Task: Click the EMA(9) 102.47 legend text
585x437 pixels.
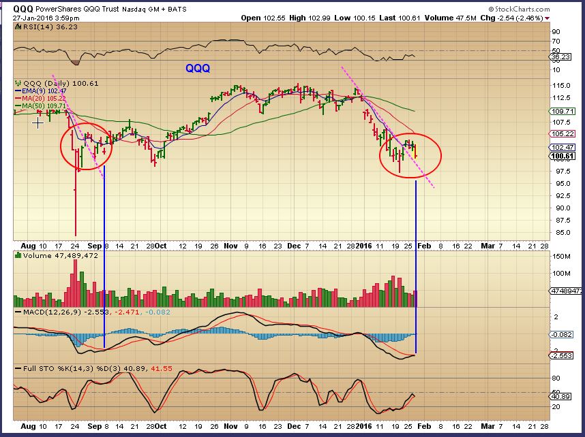Action: (44, 91)
